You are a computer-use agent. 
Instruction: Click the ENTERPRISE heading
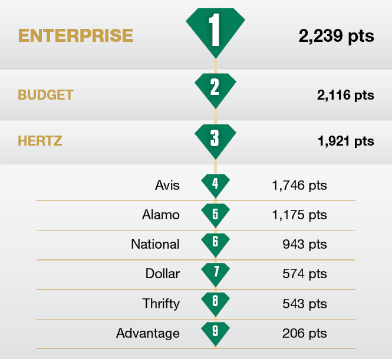click(76, 35)
